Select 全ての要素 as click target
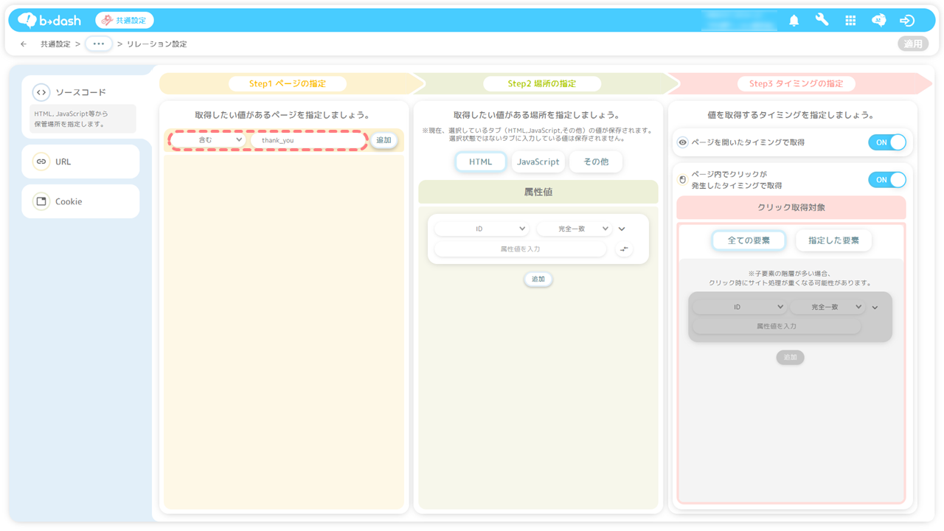This screenshot has width=944, height=531. [x=748, y=240]
